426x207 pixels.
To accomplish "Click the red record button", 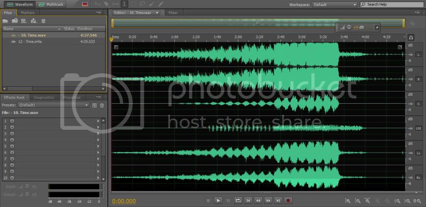I will pos(288,201).
